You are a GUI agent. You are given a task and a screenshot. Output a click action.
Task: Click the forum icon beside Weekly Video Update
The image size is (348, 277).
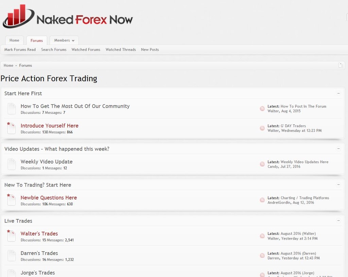pos(12,164)
